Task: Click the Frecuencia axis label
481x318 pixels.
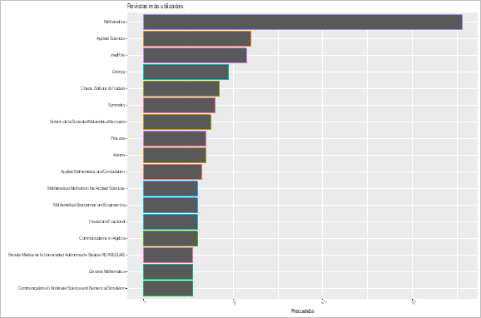Action: pos(302,311)
